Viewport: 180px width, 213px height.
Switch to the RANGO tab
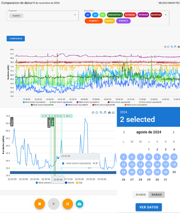157,195
